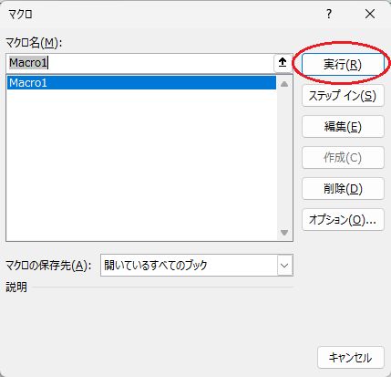The image size is (391, 377).
Task: Click the list scrollbar up arrow
Action: [x=284, y=84]
